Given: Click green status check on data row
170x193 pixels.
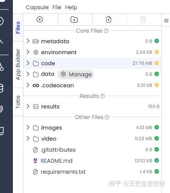Looking at the screenshot, I should (x=157, y=74).
